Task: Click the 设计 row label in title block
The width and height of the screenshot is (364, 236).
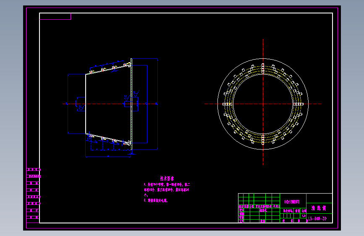Action: [241, 210]
